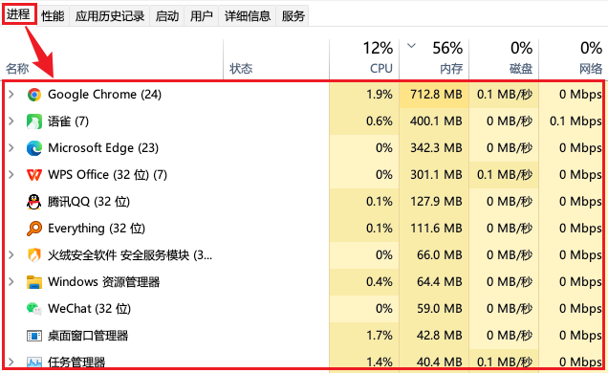The image size is (608, 373).
Task: Select the 桌面窗口管理器 process row
Action: 303,336
